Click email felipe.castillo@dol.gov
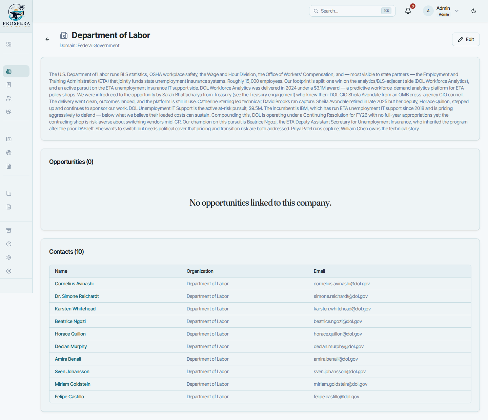Image resolution: width=488 pixels, height=420 pixels. 337,397
